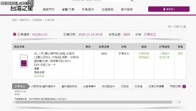Select the 付款完成/資料確認中 progress step

click(43, 86)
